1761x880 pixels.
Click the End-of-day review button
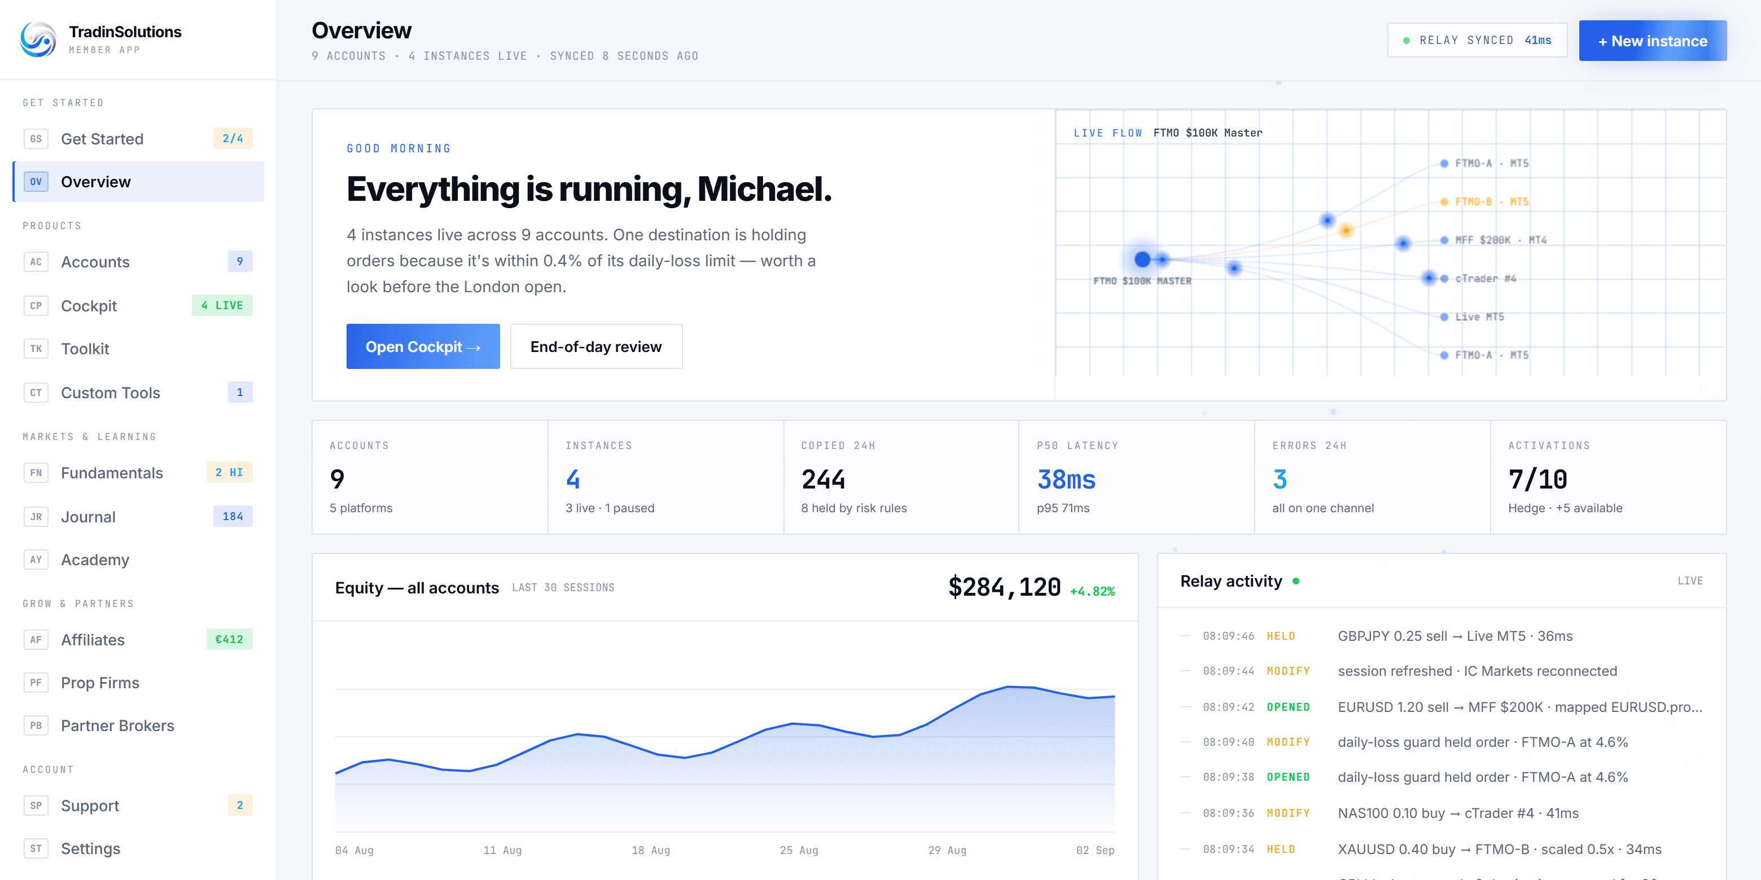[596, 346]
